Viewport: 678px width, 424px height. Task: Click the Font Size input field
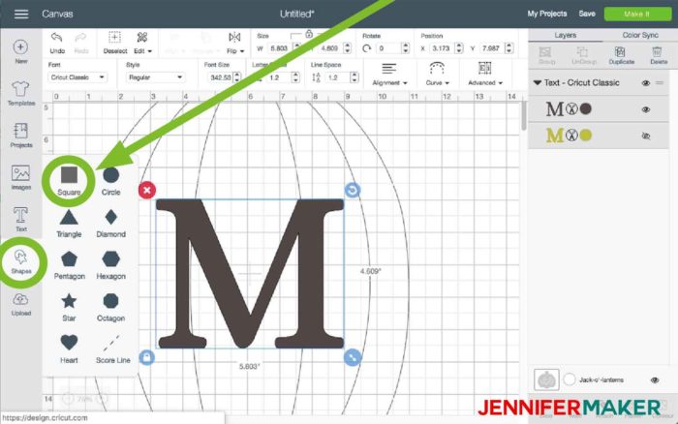click(220, 77)
